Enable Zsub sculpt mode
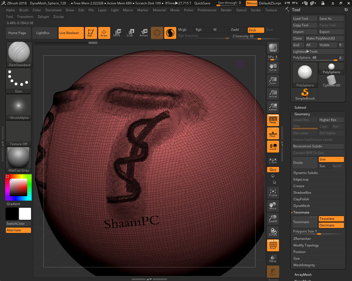The width and height of the screenshot is (352, 281). pyautogui.click(x=256, y=30)
